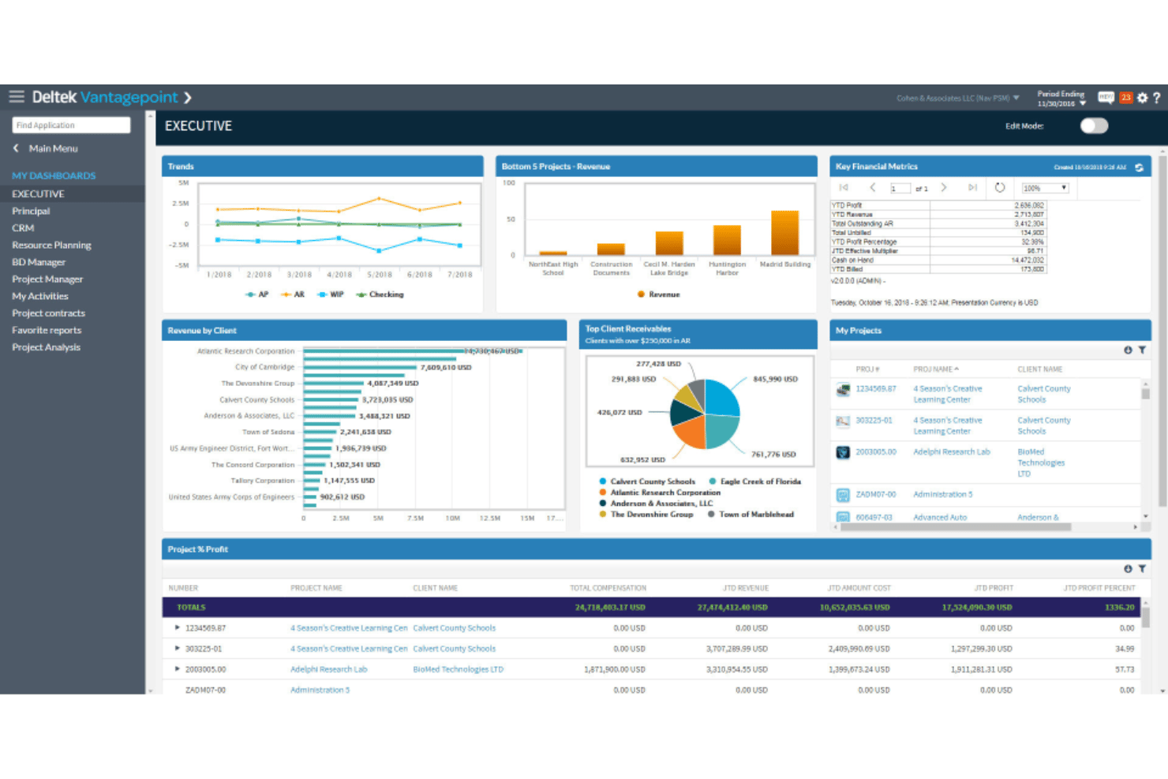Open ZADM07-00 link in My Projects
Screen dimensions: 1168x779
coord(876,495)
